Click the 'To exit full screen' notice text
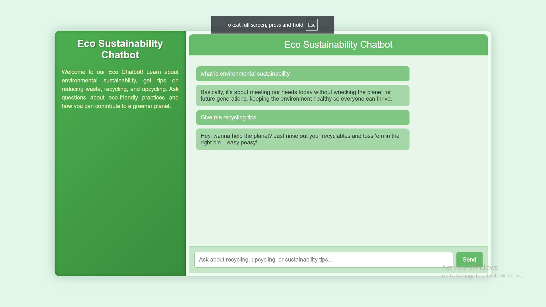The width and height of the screenshot is (546, 307). [x=264, y=25]
